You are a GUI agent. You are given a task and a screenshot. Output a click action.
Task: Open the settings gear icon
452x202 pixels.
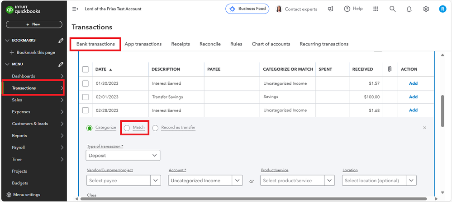[426, 9]
